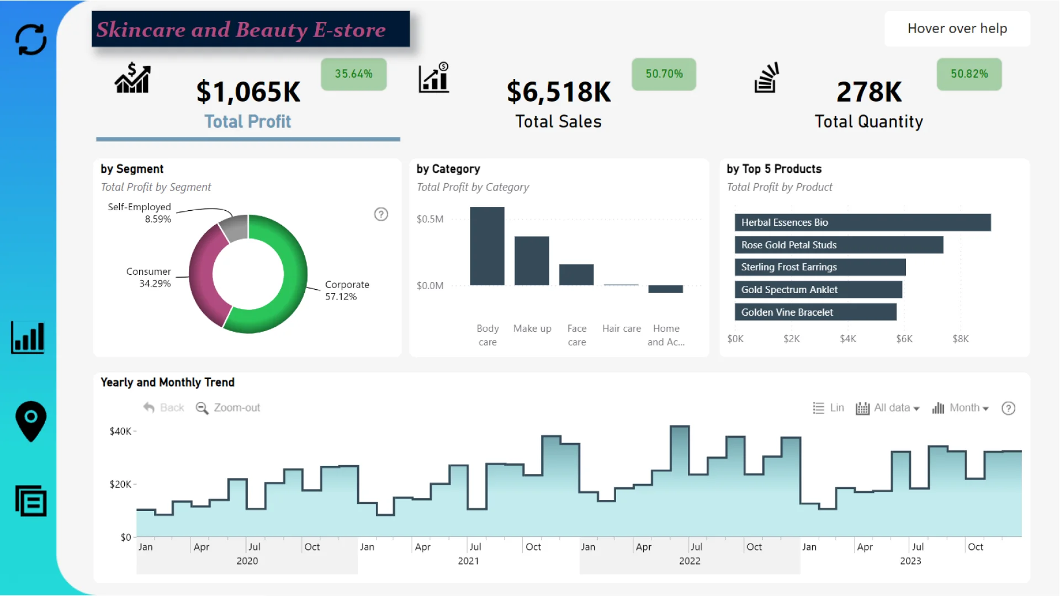Click the Skincare and Beauty E-store title
This screenshot has height=596, width=1060.
pos(251,29)
